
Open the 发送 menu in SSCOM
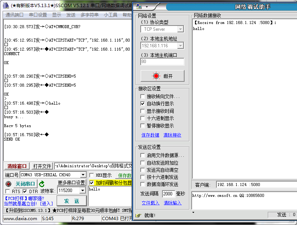[71, 15]
